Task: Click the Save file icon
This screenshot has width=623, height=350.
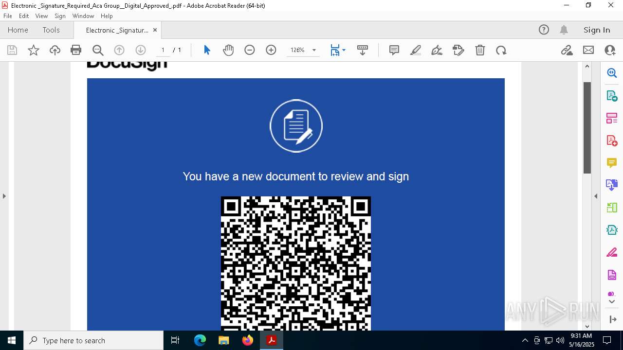Action: tap(12, 50)
